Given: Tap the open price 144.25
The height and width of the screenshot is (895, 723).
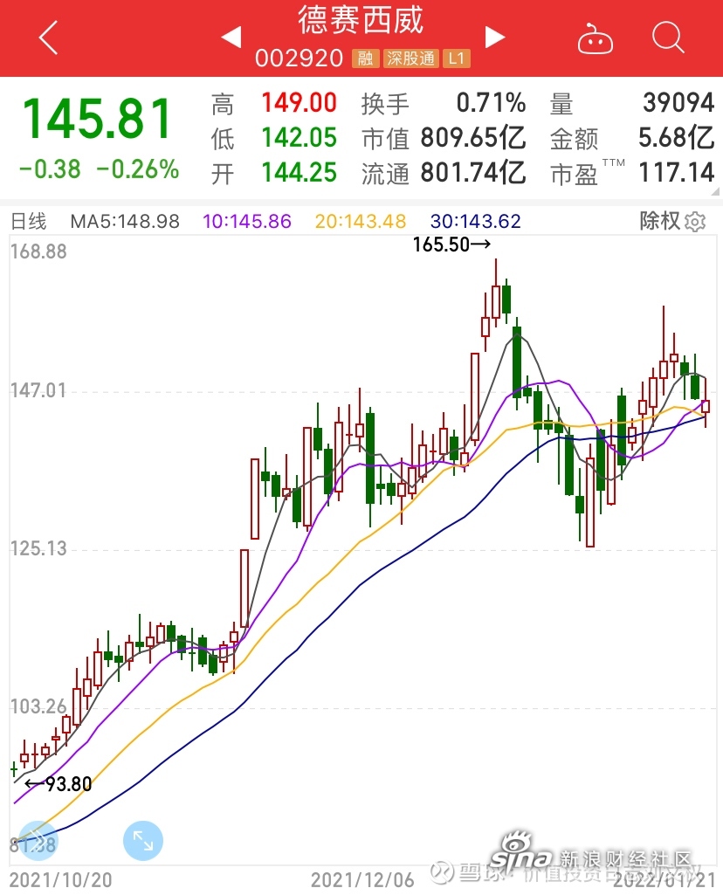Looking at the screenshot, I should (299, 172).
